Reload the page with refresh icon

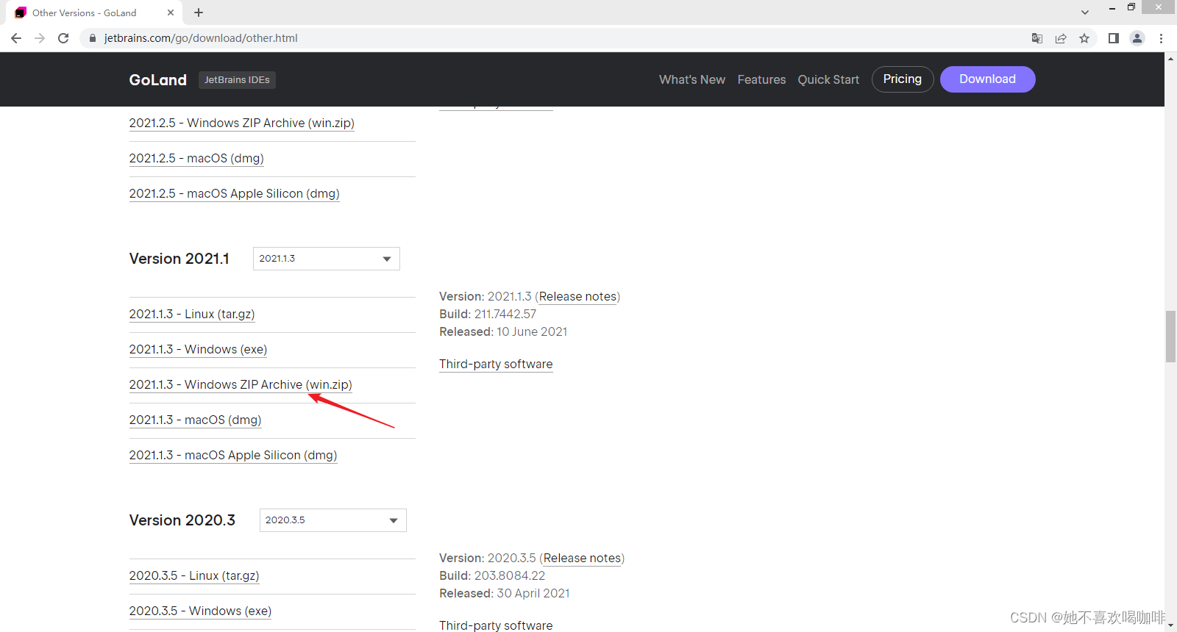(63, 38)
